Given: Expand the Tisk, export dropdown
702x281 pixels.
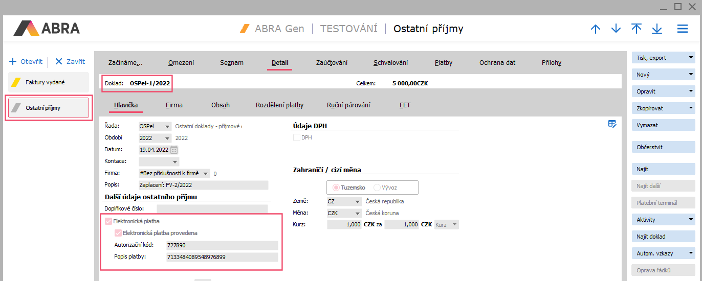Looking at the screenshot, I should (x=691, y=58).
